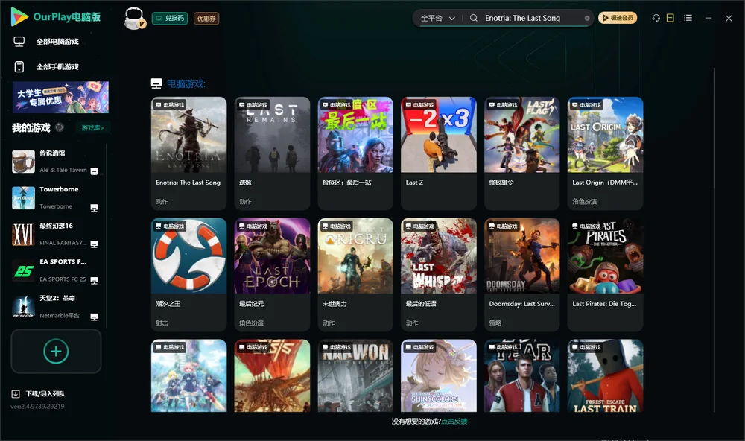Click the PC icon beside EA SPORTS FC 25
745x441 pixels.
tap(94, 280)
